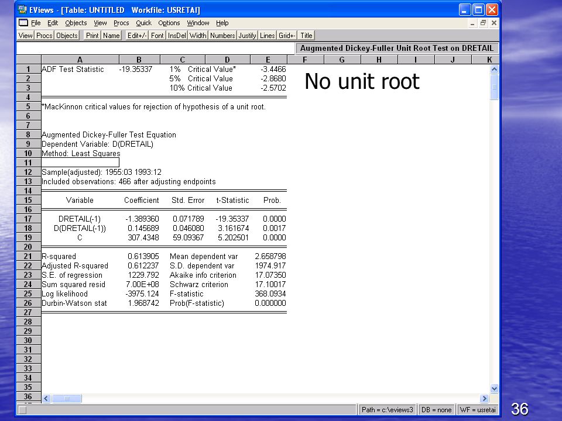Screen dimensions: 562x421
Task: Click the vertical scrollbar up arrow
Action: pos(494,69)
